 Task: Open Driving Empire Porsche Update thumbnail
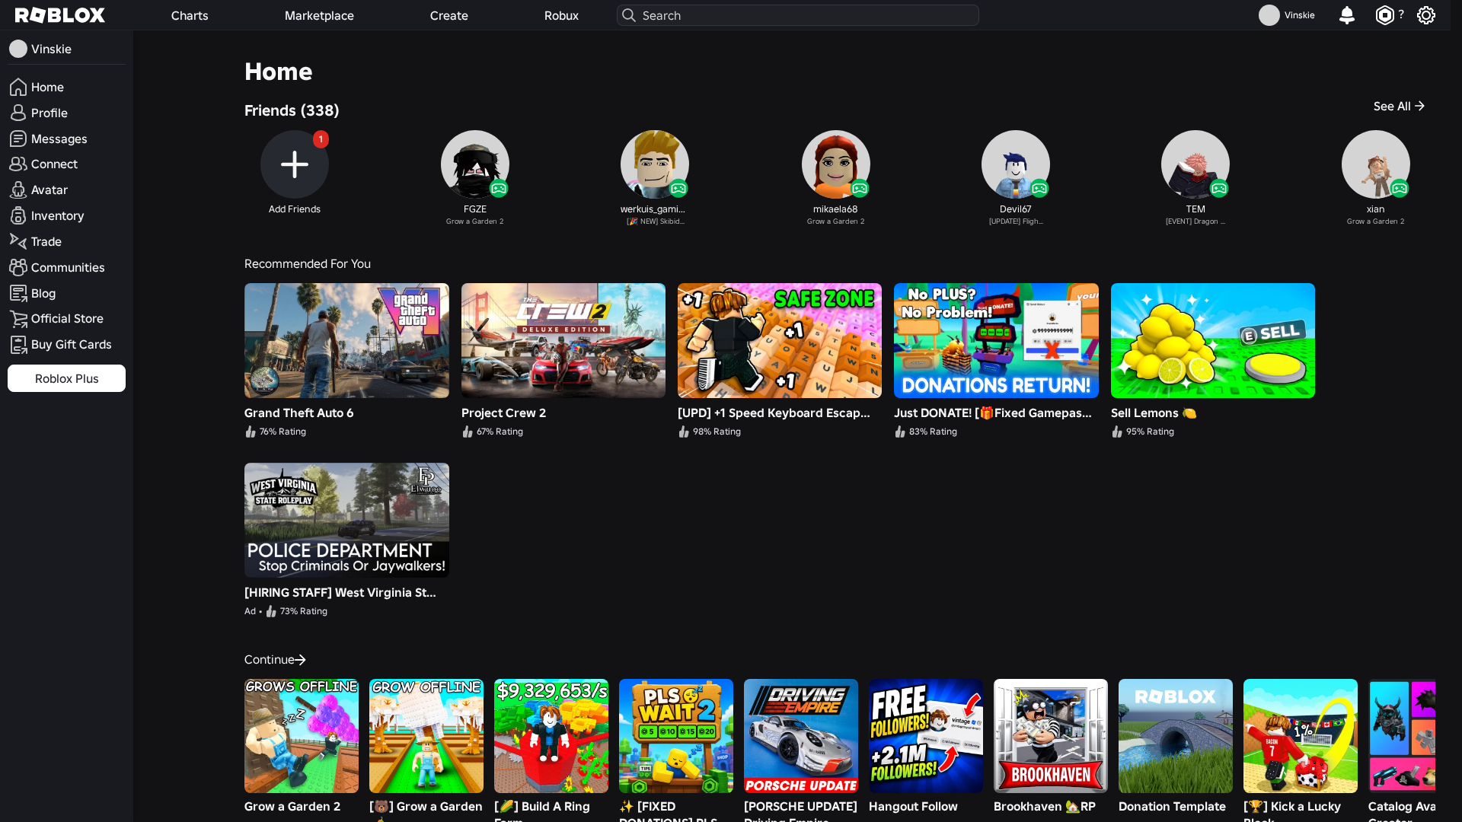click(x=801, y=736)
